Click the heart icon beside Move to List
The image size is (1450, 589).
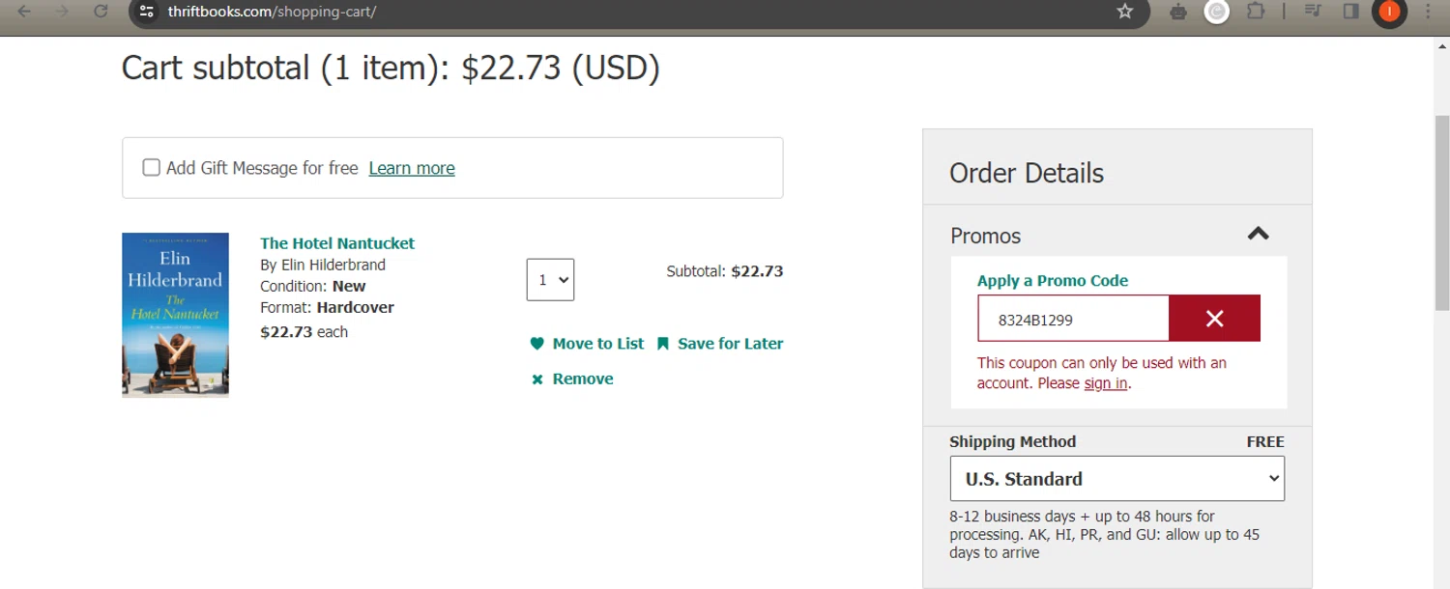click(537, 344)
